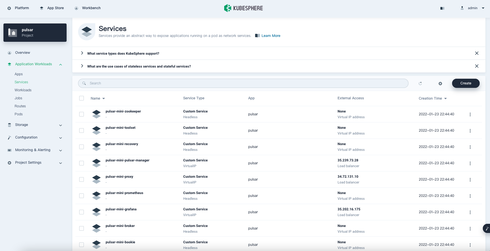This screenshot has height=251, width=490.
Task: Collapse the Application Workloads menu
Action: [61, 65]
